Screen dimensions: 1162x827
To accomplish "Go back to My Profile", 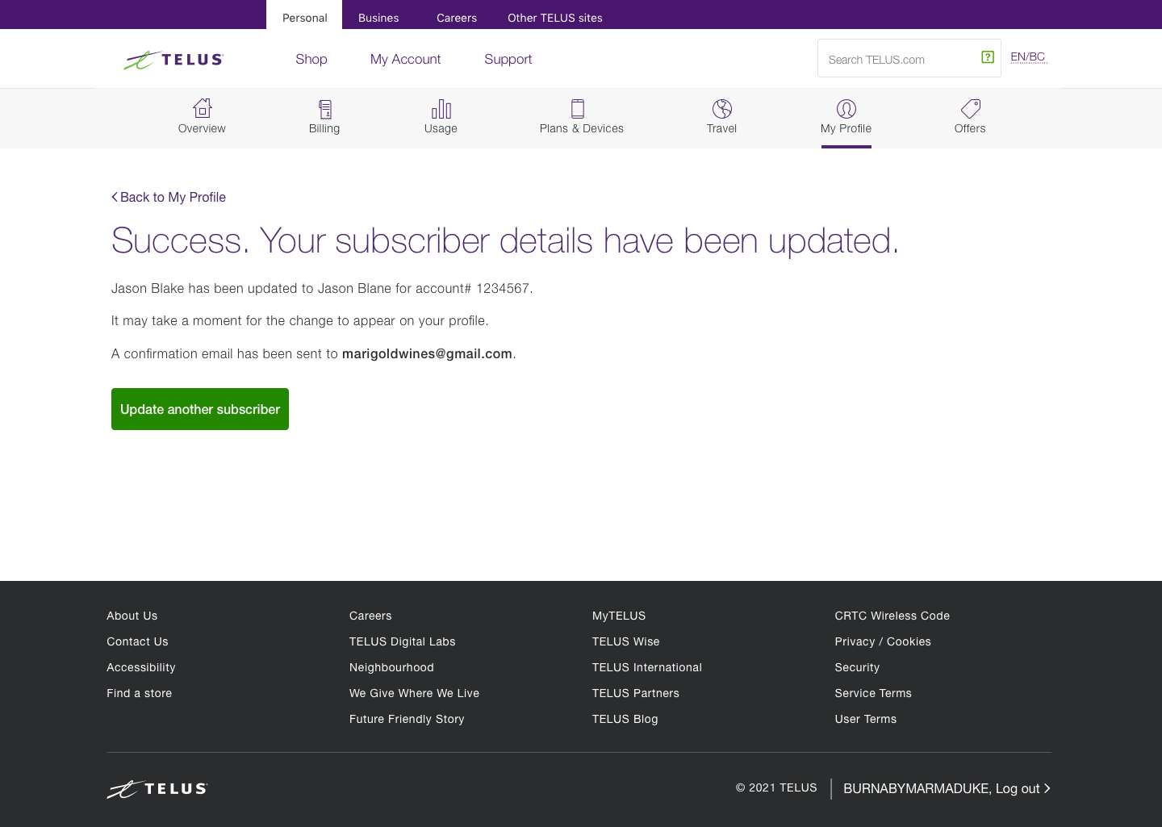I will 169,197.
